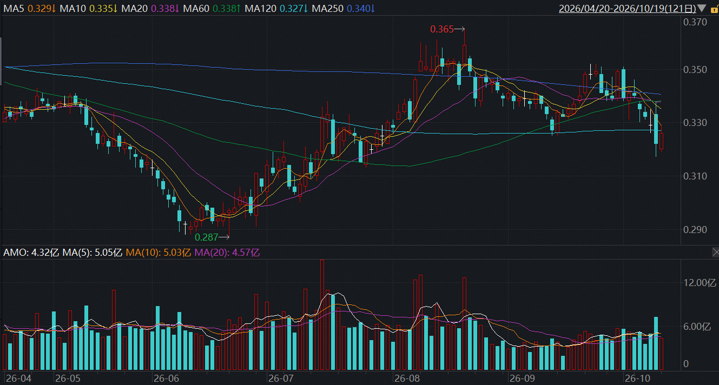Select the MA20 0.338 purple indicator label
The image size is (719, 385).
point(151,9)
